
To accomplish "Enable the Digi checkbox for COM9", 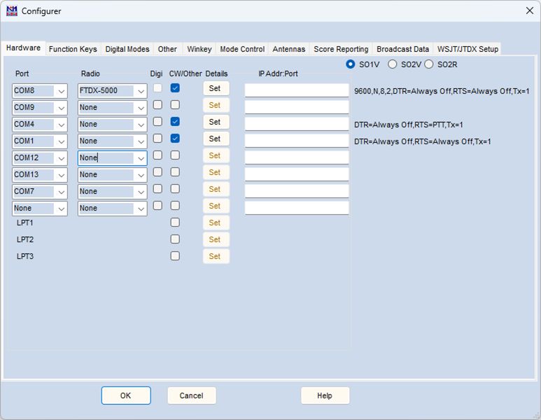I will click(x=157, y=105).
